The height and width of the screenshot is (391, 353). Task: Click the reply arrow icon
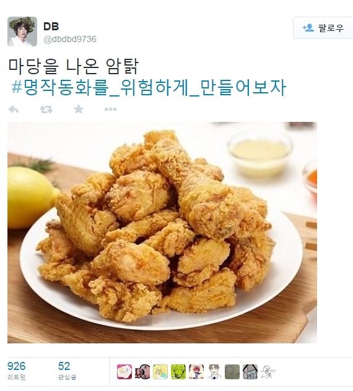(14, 110)
